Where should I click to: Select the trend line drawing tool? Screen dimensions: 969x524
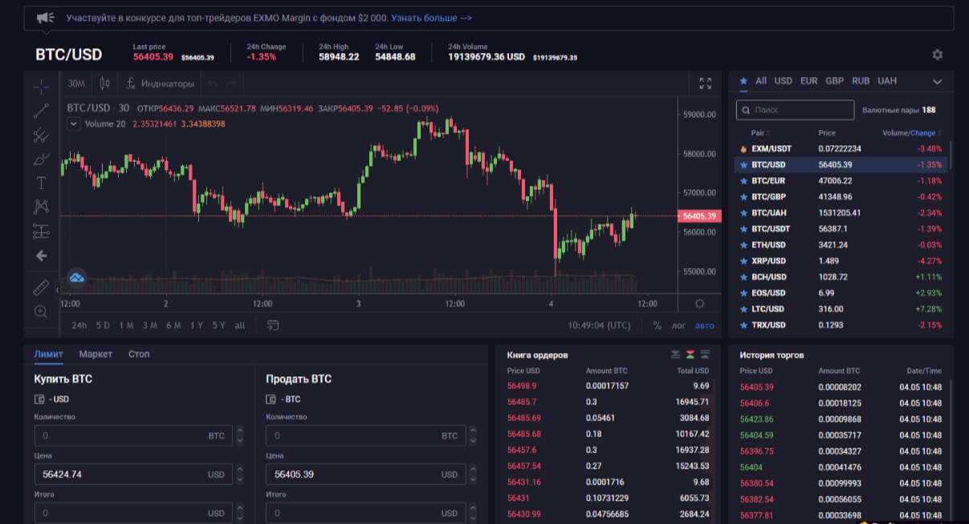[x=41, y=111]
